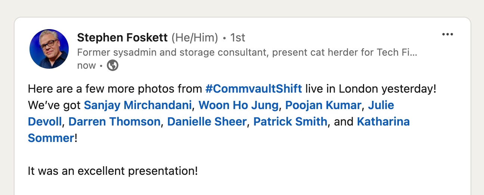Click the 1st connection degree label
Viewport: 484px width, 195px height.
(238, 38)
